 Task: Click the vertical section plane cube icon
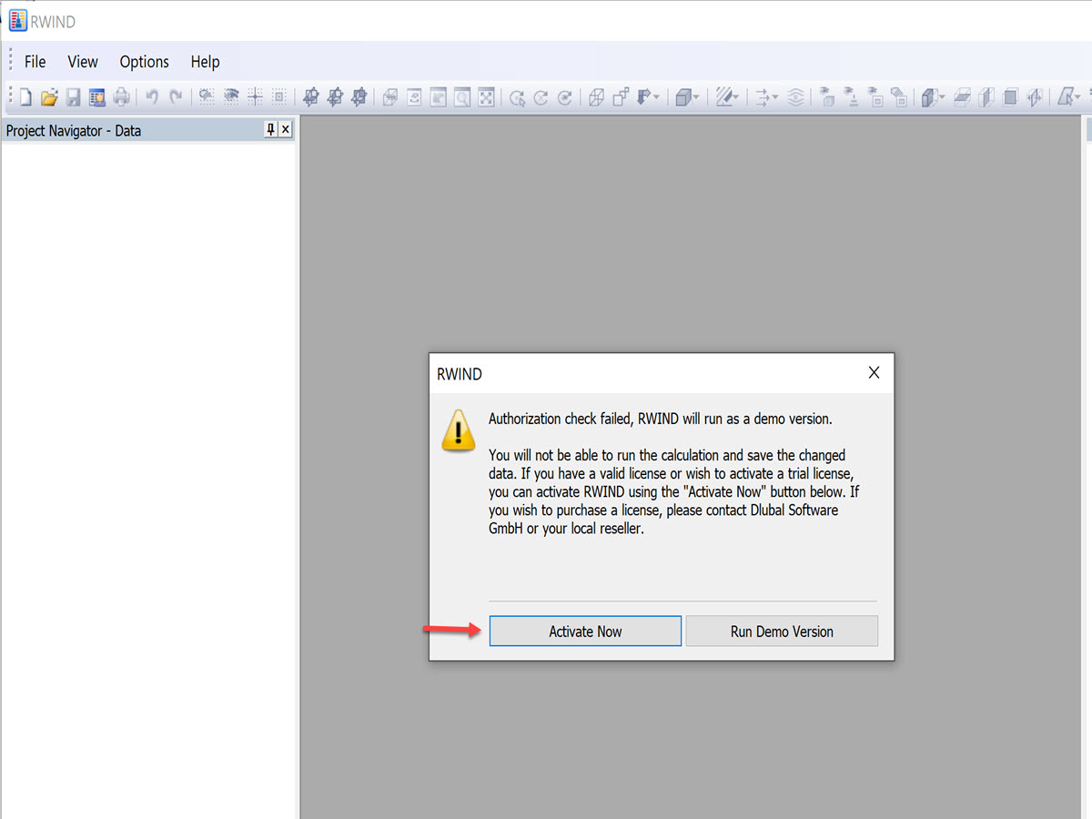point(986,97)
